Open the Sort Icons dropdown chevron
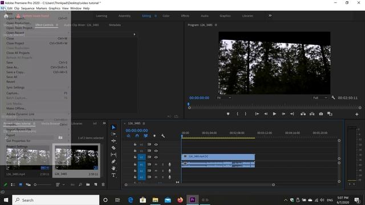The width and height of the screenshot is (365, 205). coord(63,184)
